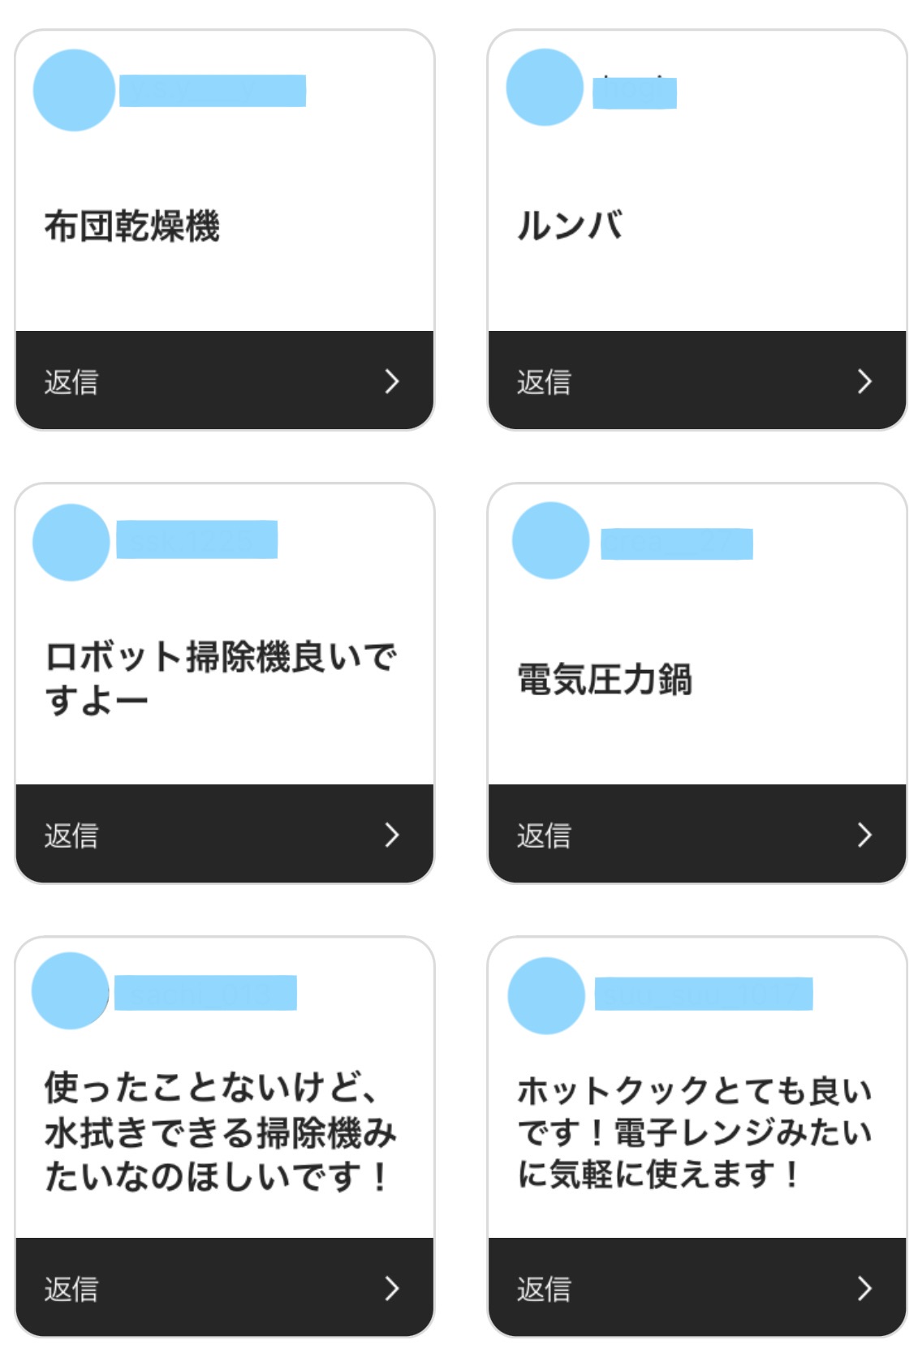
Task: Open the avatar on the 水拭きできる掃除機 card
Action: pos(71,990)
